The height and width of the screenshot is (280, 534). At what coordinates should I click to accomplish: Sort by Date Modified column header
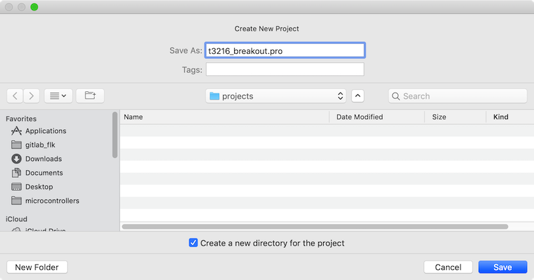coord(377,117)
